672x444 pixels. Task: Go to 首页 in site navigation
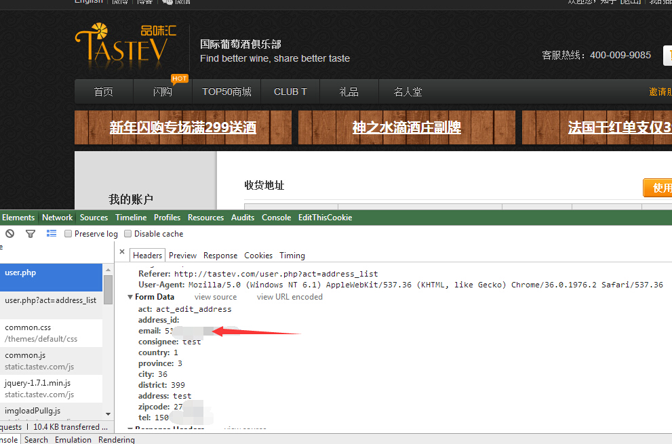coord(104,92)
